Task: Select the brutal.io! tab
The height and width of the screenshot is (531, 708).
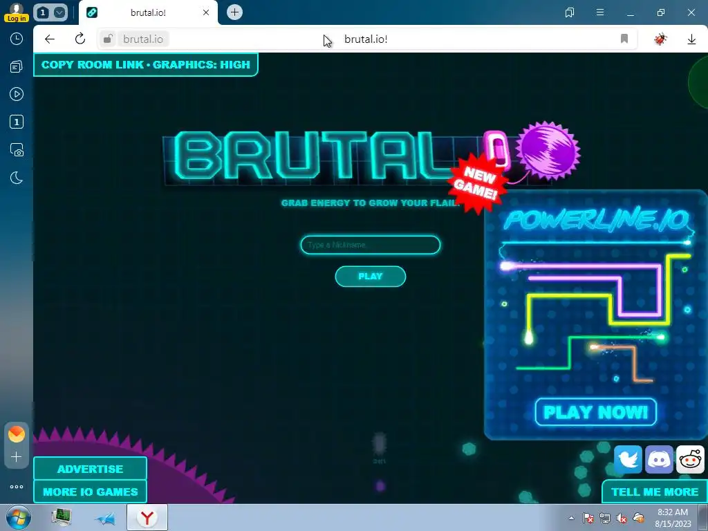Action: pyautogui.click(x=148, y=12)
